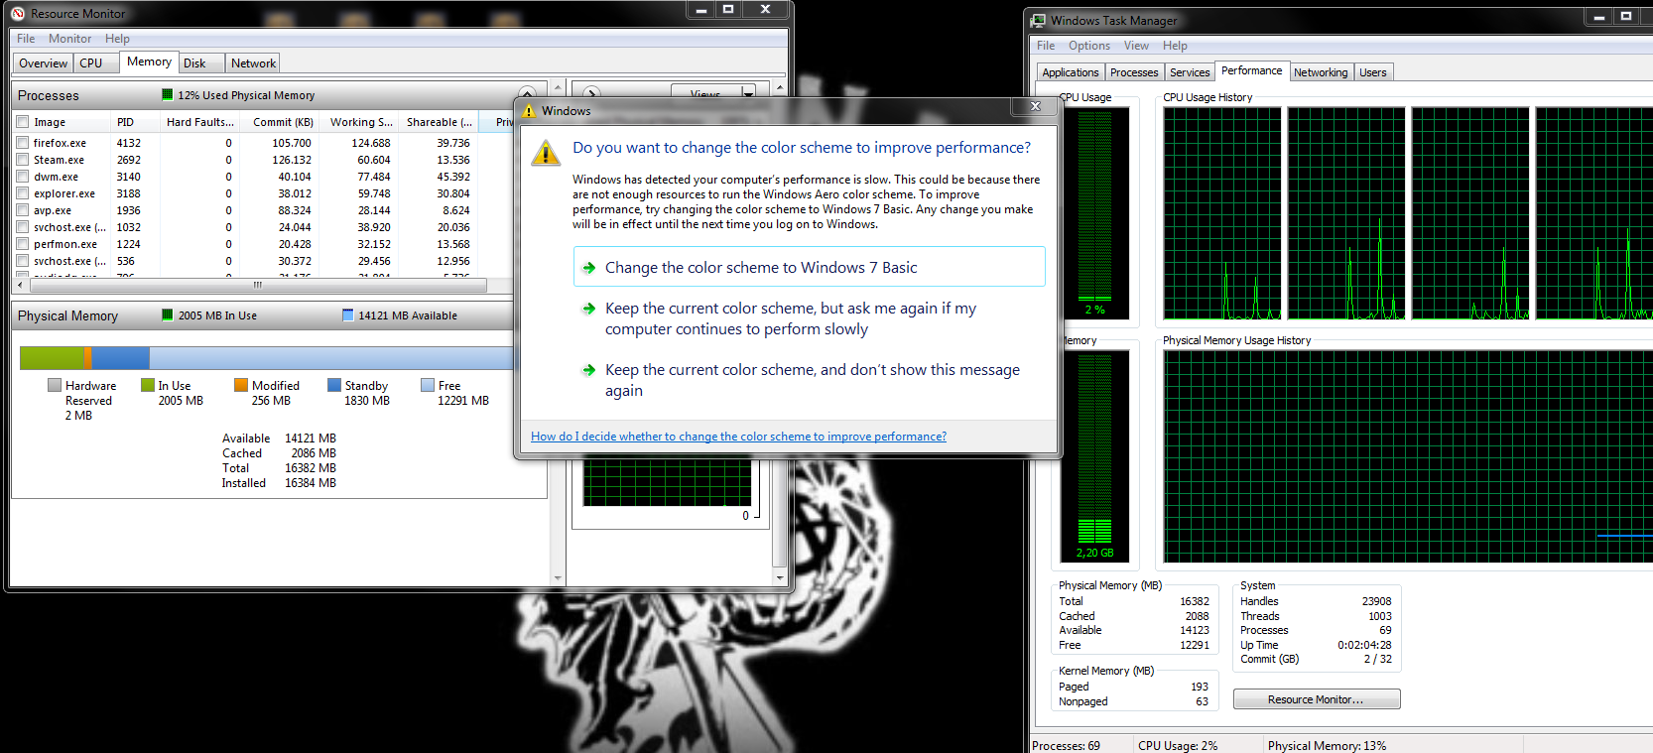Open Help menu in Task Manager
Image resolution: width=1653 pixels, height=753 pixels.
(1175, 46)
